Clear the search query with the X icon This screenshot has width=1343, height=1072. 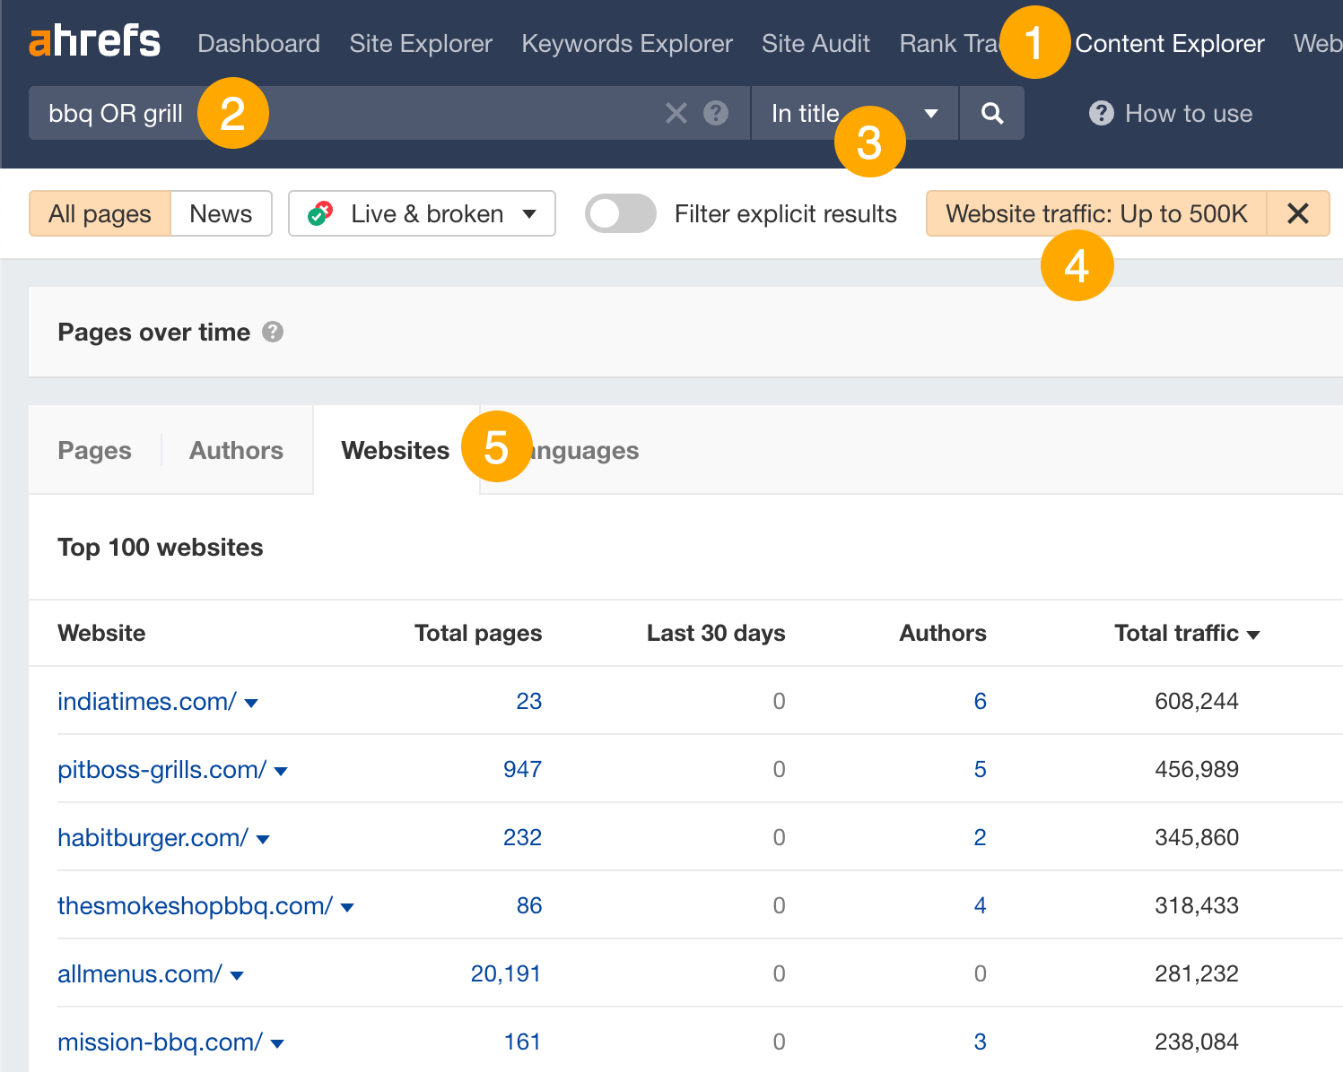coord(676,113)
